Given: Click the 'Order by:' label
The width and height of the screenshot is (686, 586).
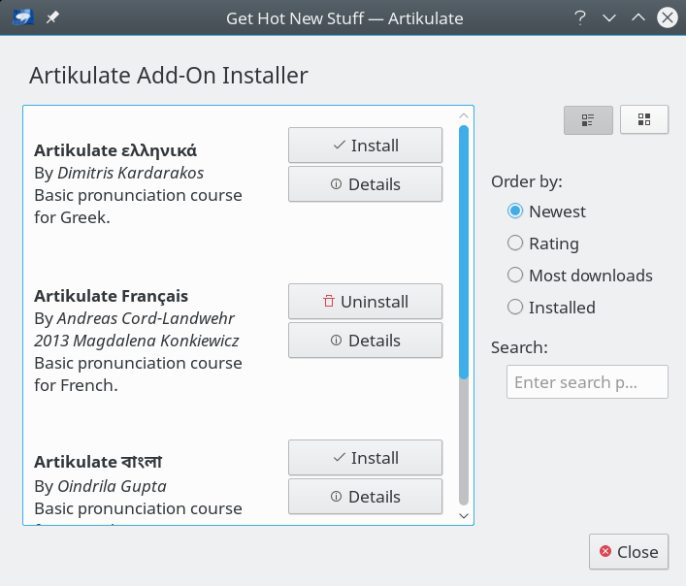Looking at the screenshot, I should [527, 181].
